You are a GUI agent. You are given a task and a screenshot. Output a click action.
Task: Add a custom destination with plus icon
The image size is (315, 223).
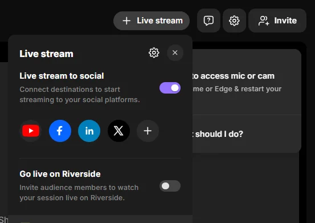point(148,131)
